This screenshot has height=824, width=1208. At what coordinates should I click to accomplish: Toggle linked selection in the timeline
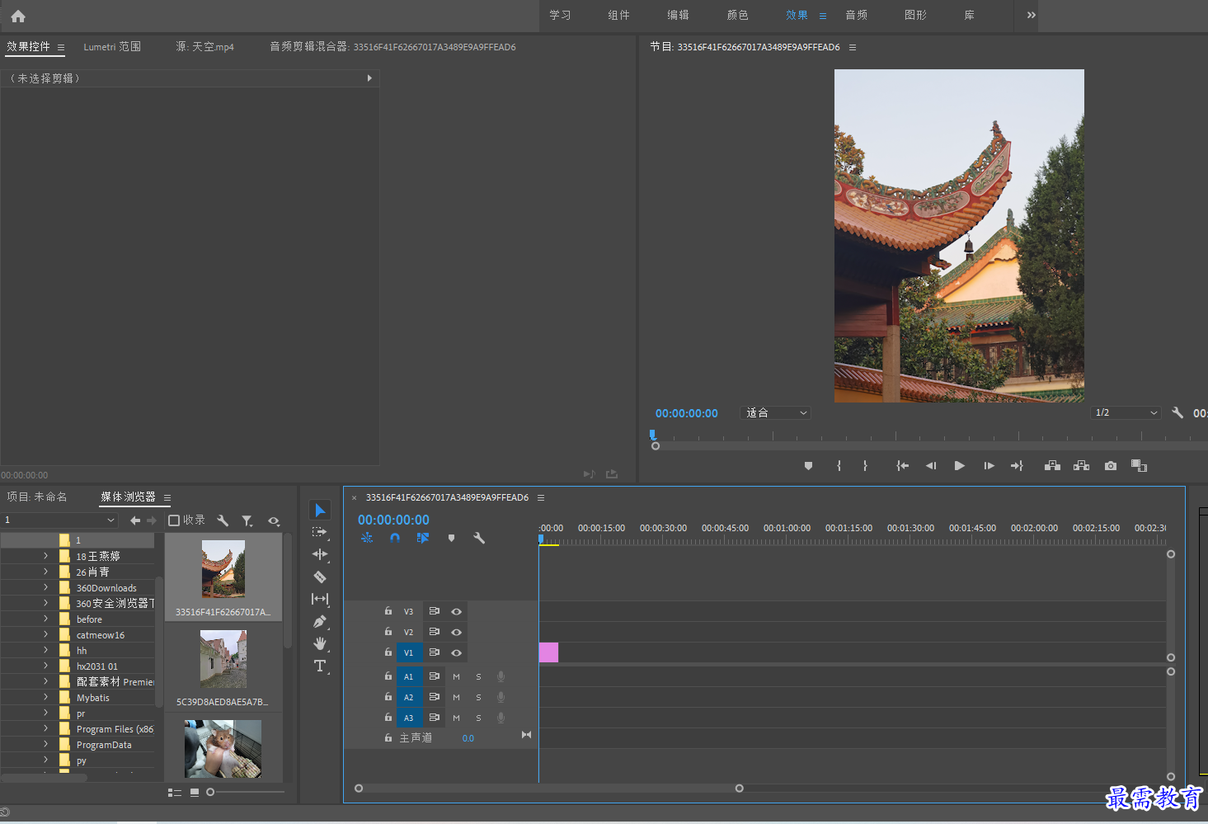(x=423, y=538)
